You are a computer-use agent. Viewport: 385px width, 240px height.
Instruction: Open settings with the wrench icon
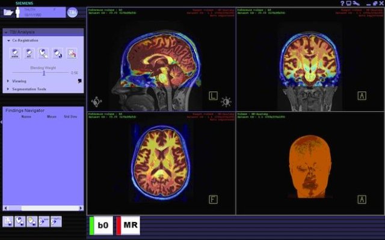click(x=357, y=4)
